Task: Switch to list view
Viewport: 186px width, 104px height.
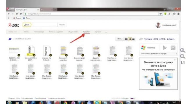Action: click(133, 39)
